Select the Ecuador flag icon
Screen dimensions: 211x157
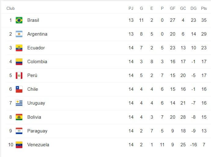coord(19,48)
